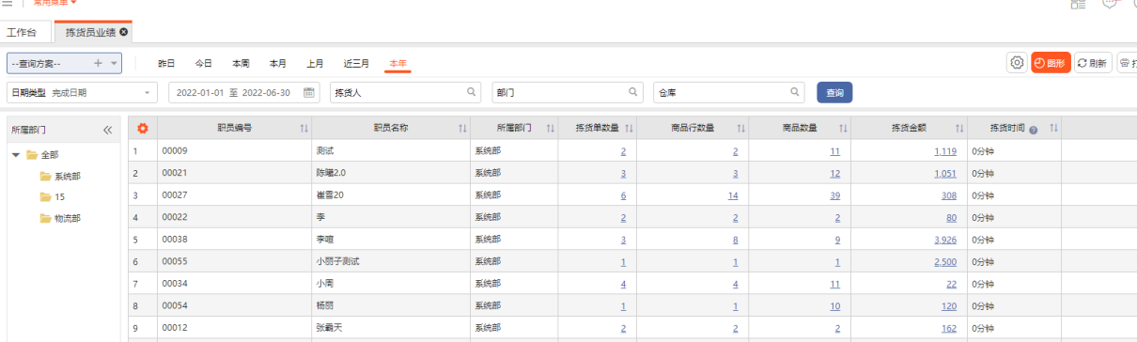Collapse the 所属部门 side panel

click(107, 130)
